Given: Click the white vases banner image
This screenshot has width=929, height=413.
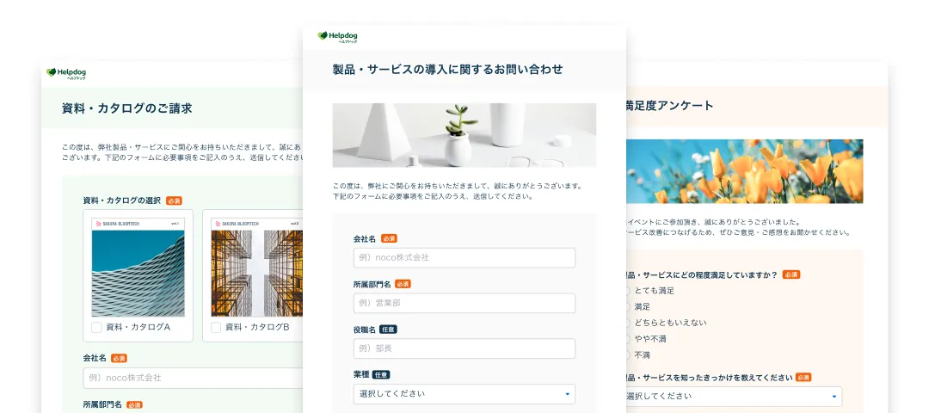Looking at the screenshot, I should point(464,135).
